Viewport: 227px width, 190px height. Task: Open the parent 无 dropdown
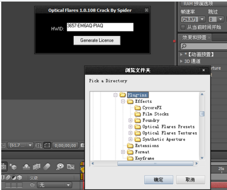(x=54, y=185)
